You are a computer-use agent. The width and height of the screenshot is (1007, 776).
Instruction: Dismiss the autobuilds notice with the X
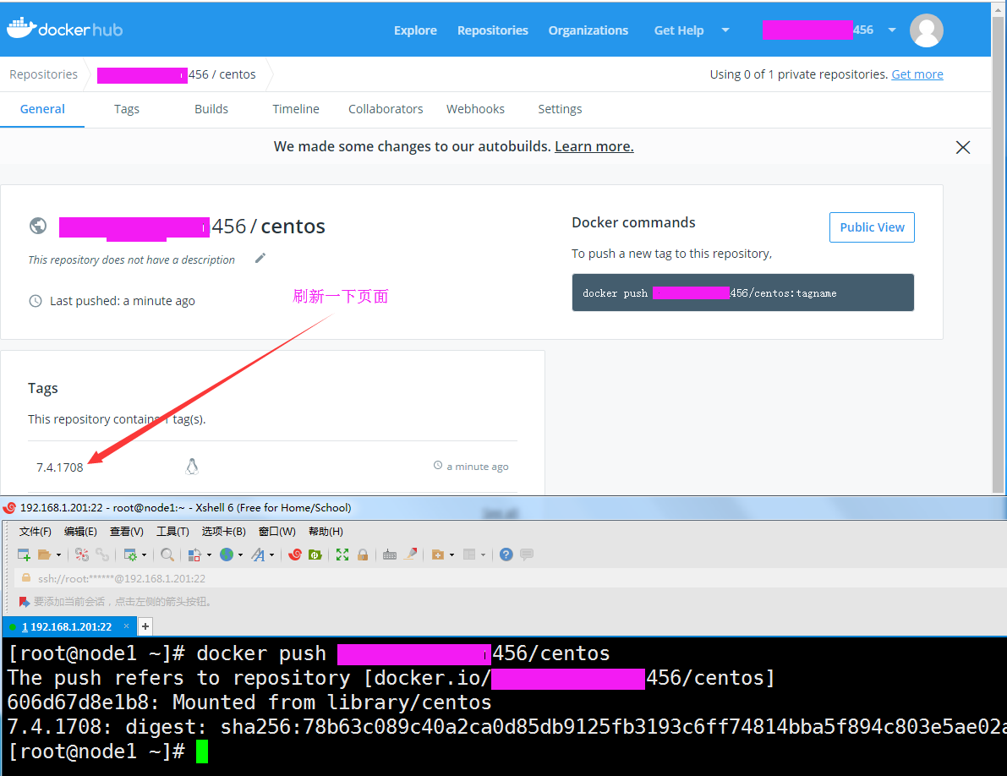click(x=963, y=148)
